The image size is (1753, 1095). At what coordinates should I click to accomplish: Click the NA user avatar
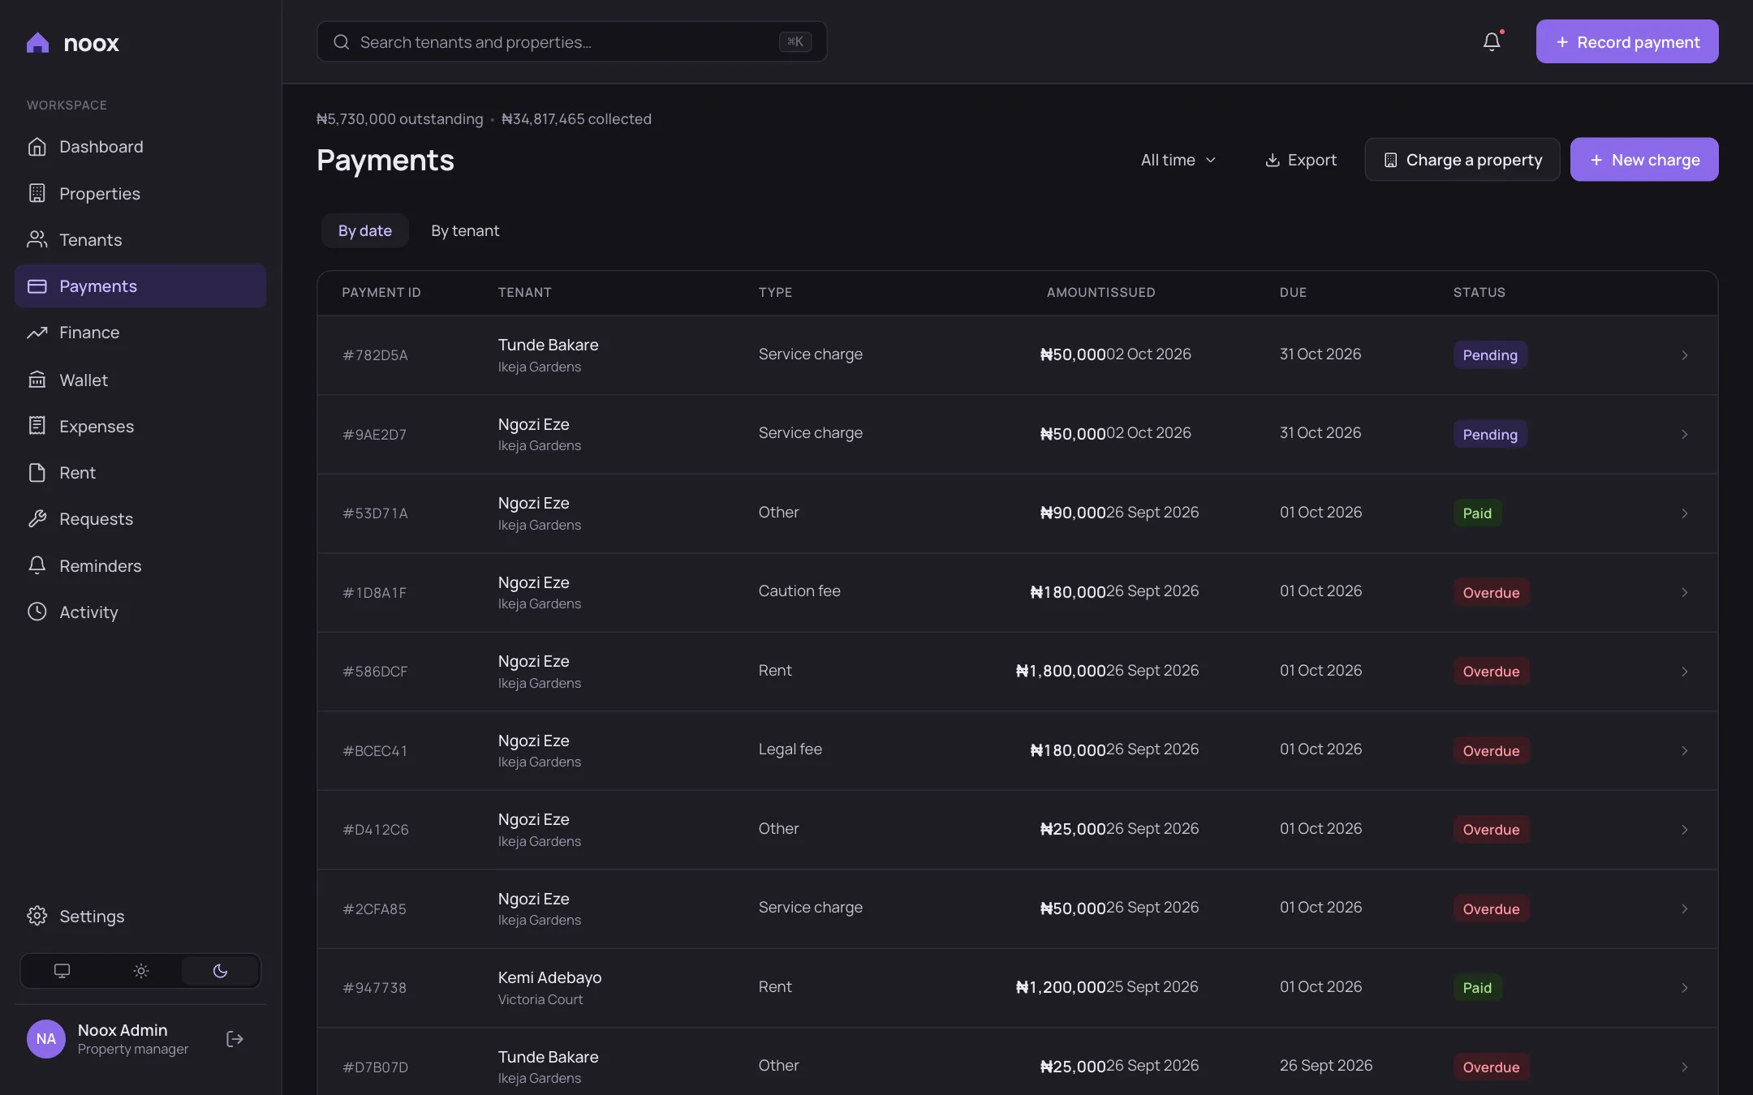[46, 1039]
